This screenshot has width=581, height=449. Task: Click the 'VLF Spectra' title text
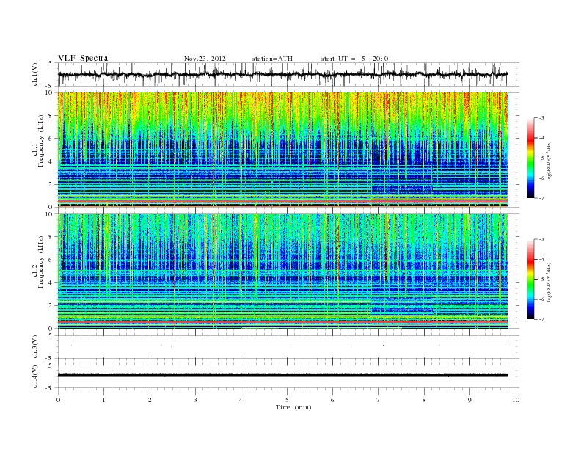[83, 58]
